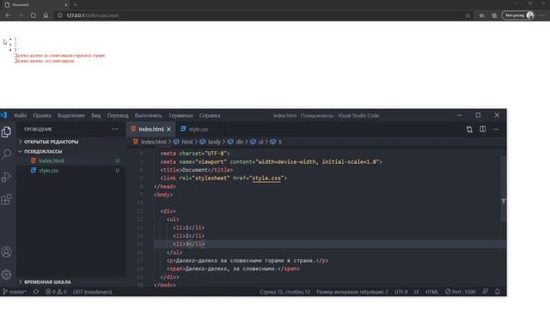The height and width of the screenshot is (309, 550).
Task: Click the open changes icon in editor toolbar
Action: pos(469,130)
